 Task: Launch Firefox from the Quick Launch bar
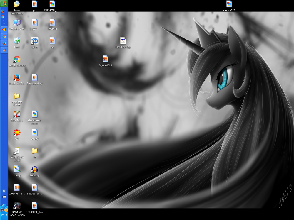tap(3, 11)
